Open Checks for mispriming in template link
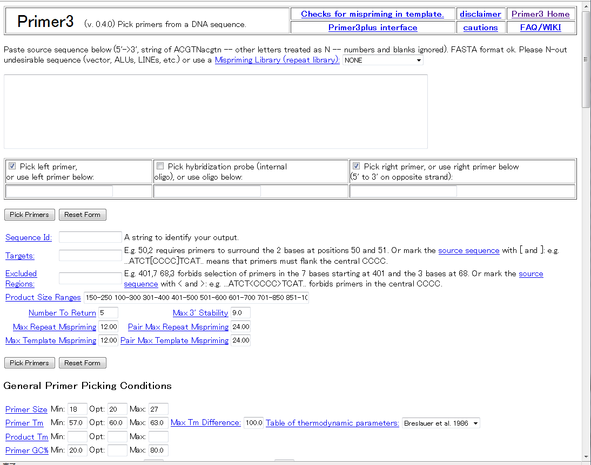 pos(372,14)
